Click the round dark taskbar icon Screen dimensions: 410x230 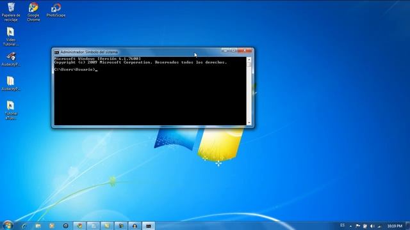click(x=65, y=226)
